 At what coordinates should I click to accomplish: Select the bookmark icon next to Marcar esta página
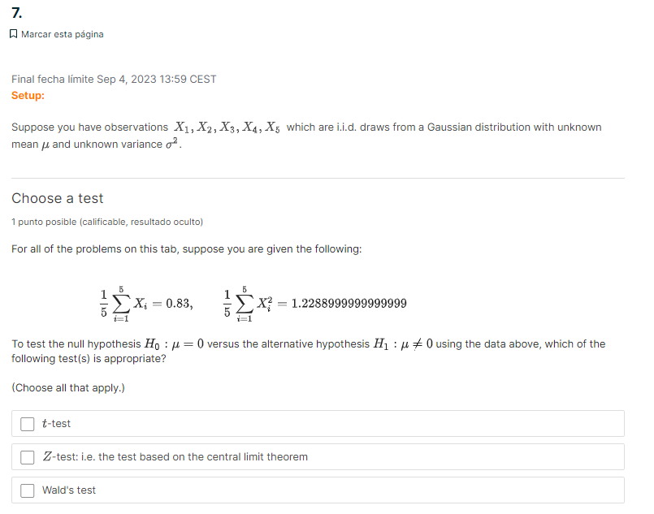click(12, 33)
